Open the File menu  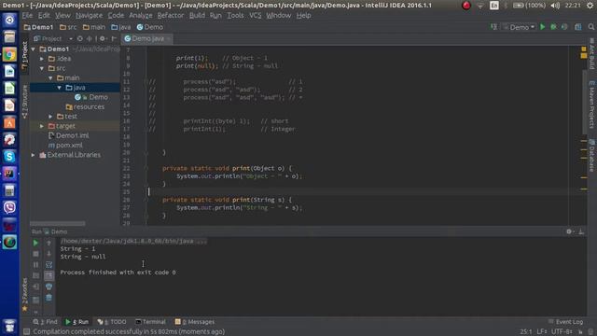point(27,15)
